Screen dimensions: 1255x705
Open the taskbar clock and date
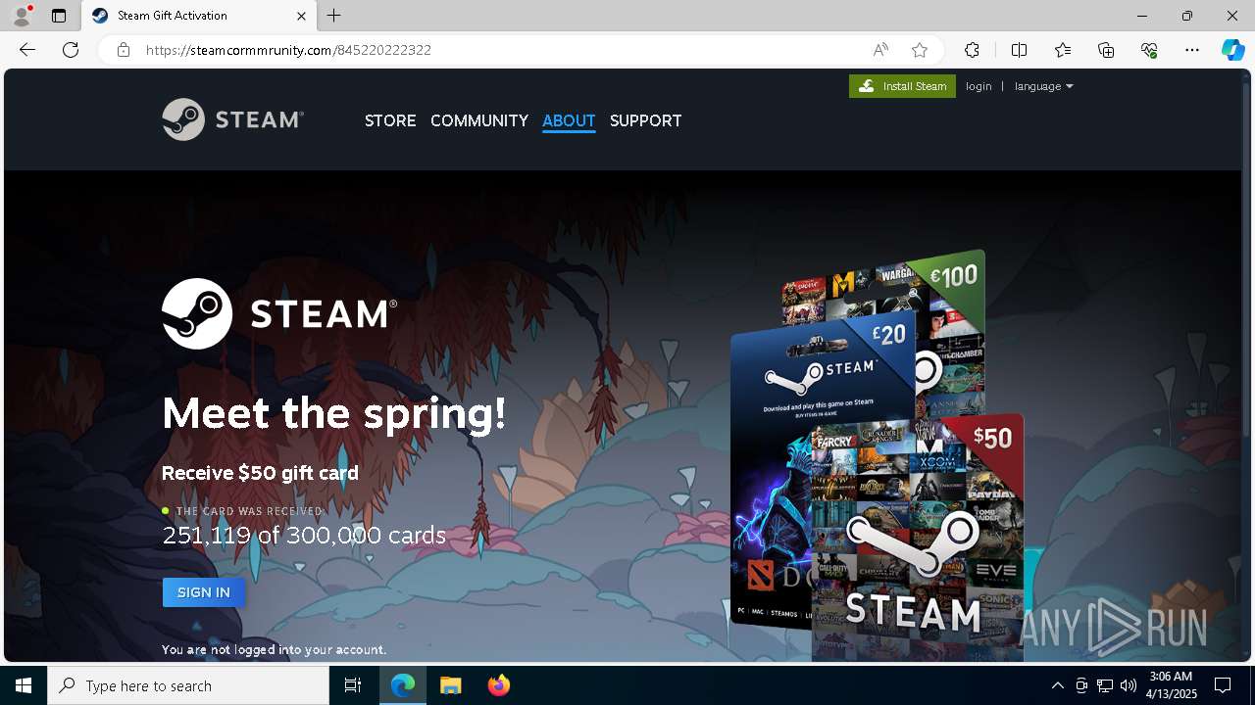click(1172, 685)
